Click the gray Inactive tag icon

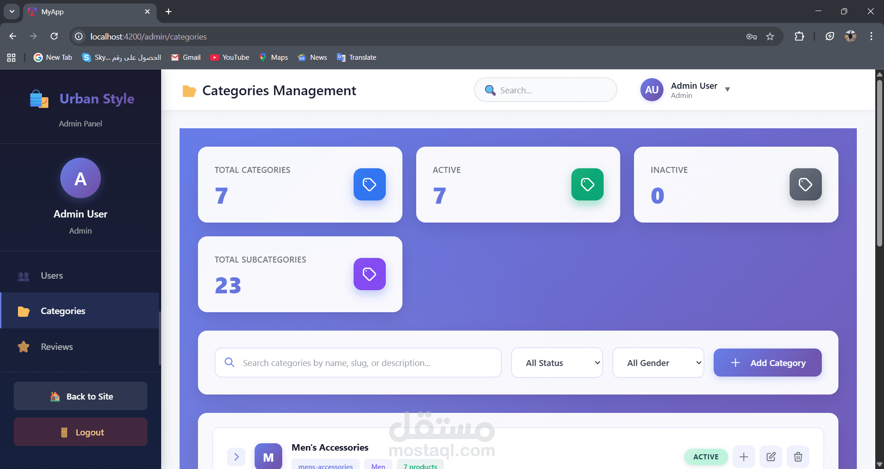(806, 184)
